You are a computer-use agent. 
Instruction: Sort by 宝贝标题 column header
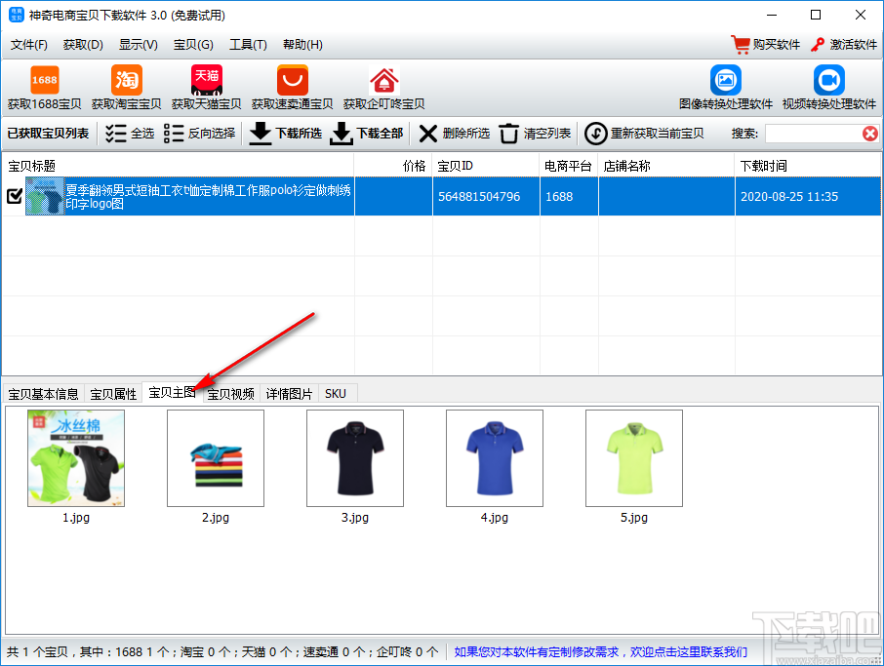point(179,166)
